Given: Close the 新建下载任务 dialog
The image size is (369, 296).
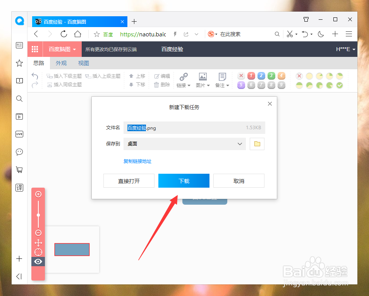Looking at the screenshot, I should click(270, 104).
